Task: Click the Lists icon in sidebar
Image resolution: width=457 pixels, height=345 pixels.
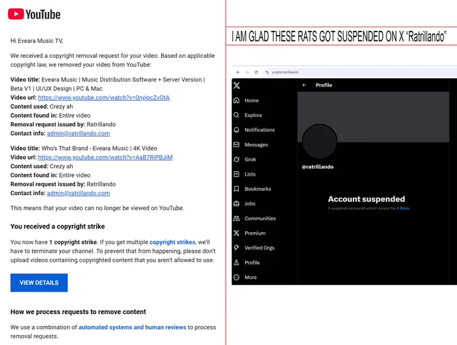Action: click(237, 174)
